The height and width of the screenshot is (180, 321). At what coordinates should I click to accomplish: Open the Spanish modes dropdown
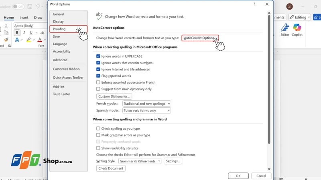click(146, 110)
